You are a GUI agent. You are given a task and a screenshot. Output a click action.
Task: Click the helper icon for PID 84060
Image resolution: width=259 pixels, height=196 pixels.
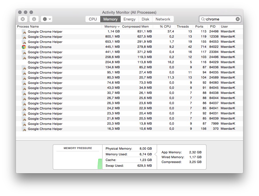click(24, 83)
